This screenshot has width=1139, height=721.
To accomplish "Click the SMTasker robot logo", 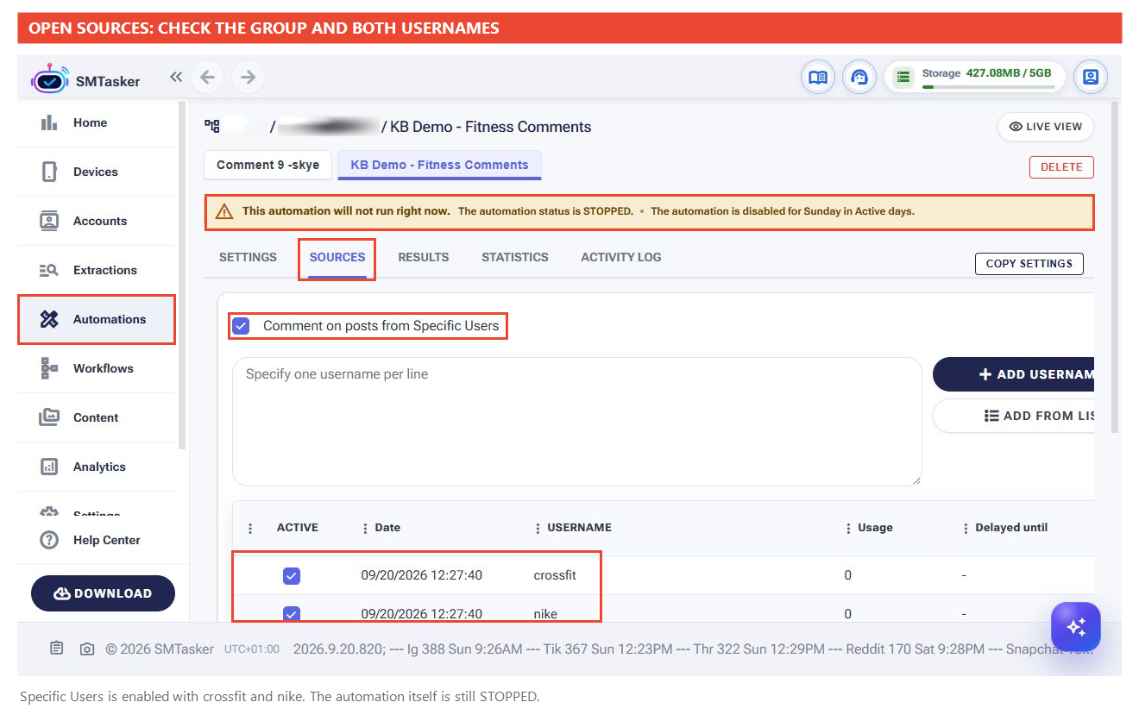I will pyautogui.click(x=49, y=78).
